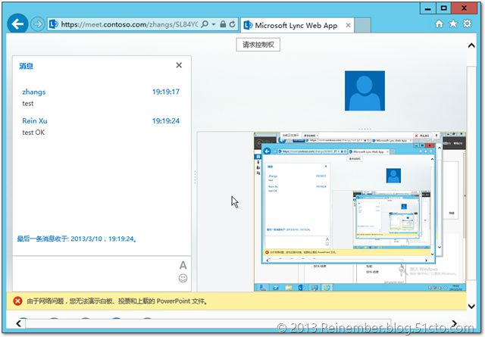Image resolution: width=485 pixels, height=337 pixels.
Task: Click the page scroll up arrow
Action: coord(471,45)
